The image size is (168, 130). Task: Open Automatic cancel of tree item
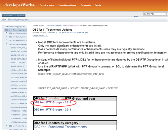pyautogui.click(x=19, y=81)
